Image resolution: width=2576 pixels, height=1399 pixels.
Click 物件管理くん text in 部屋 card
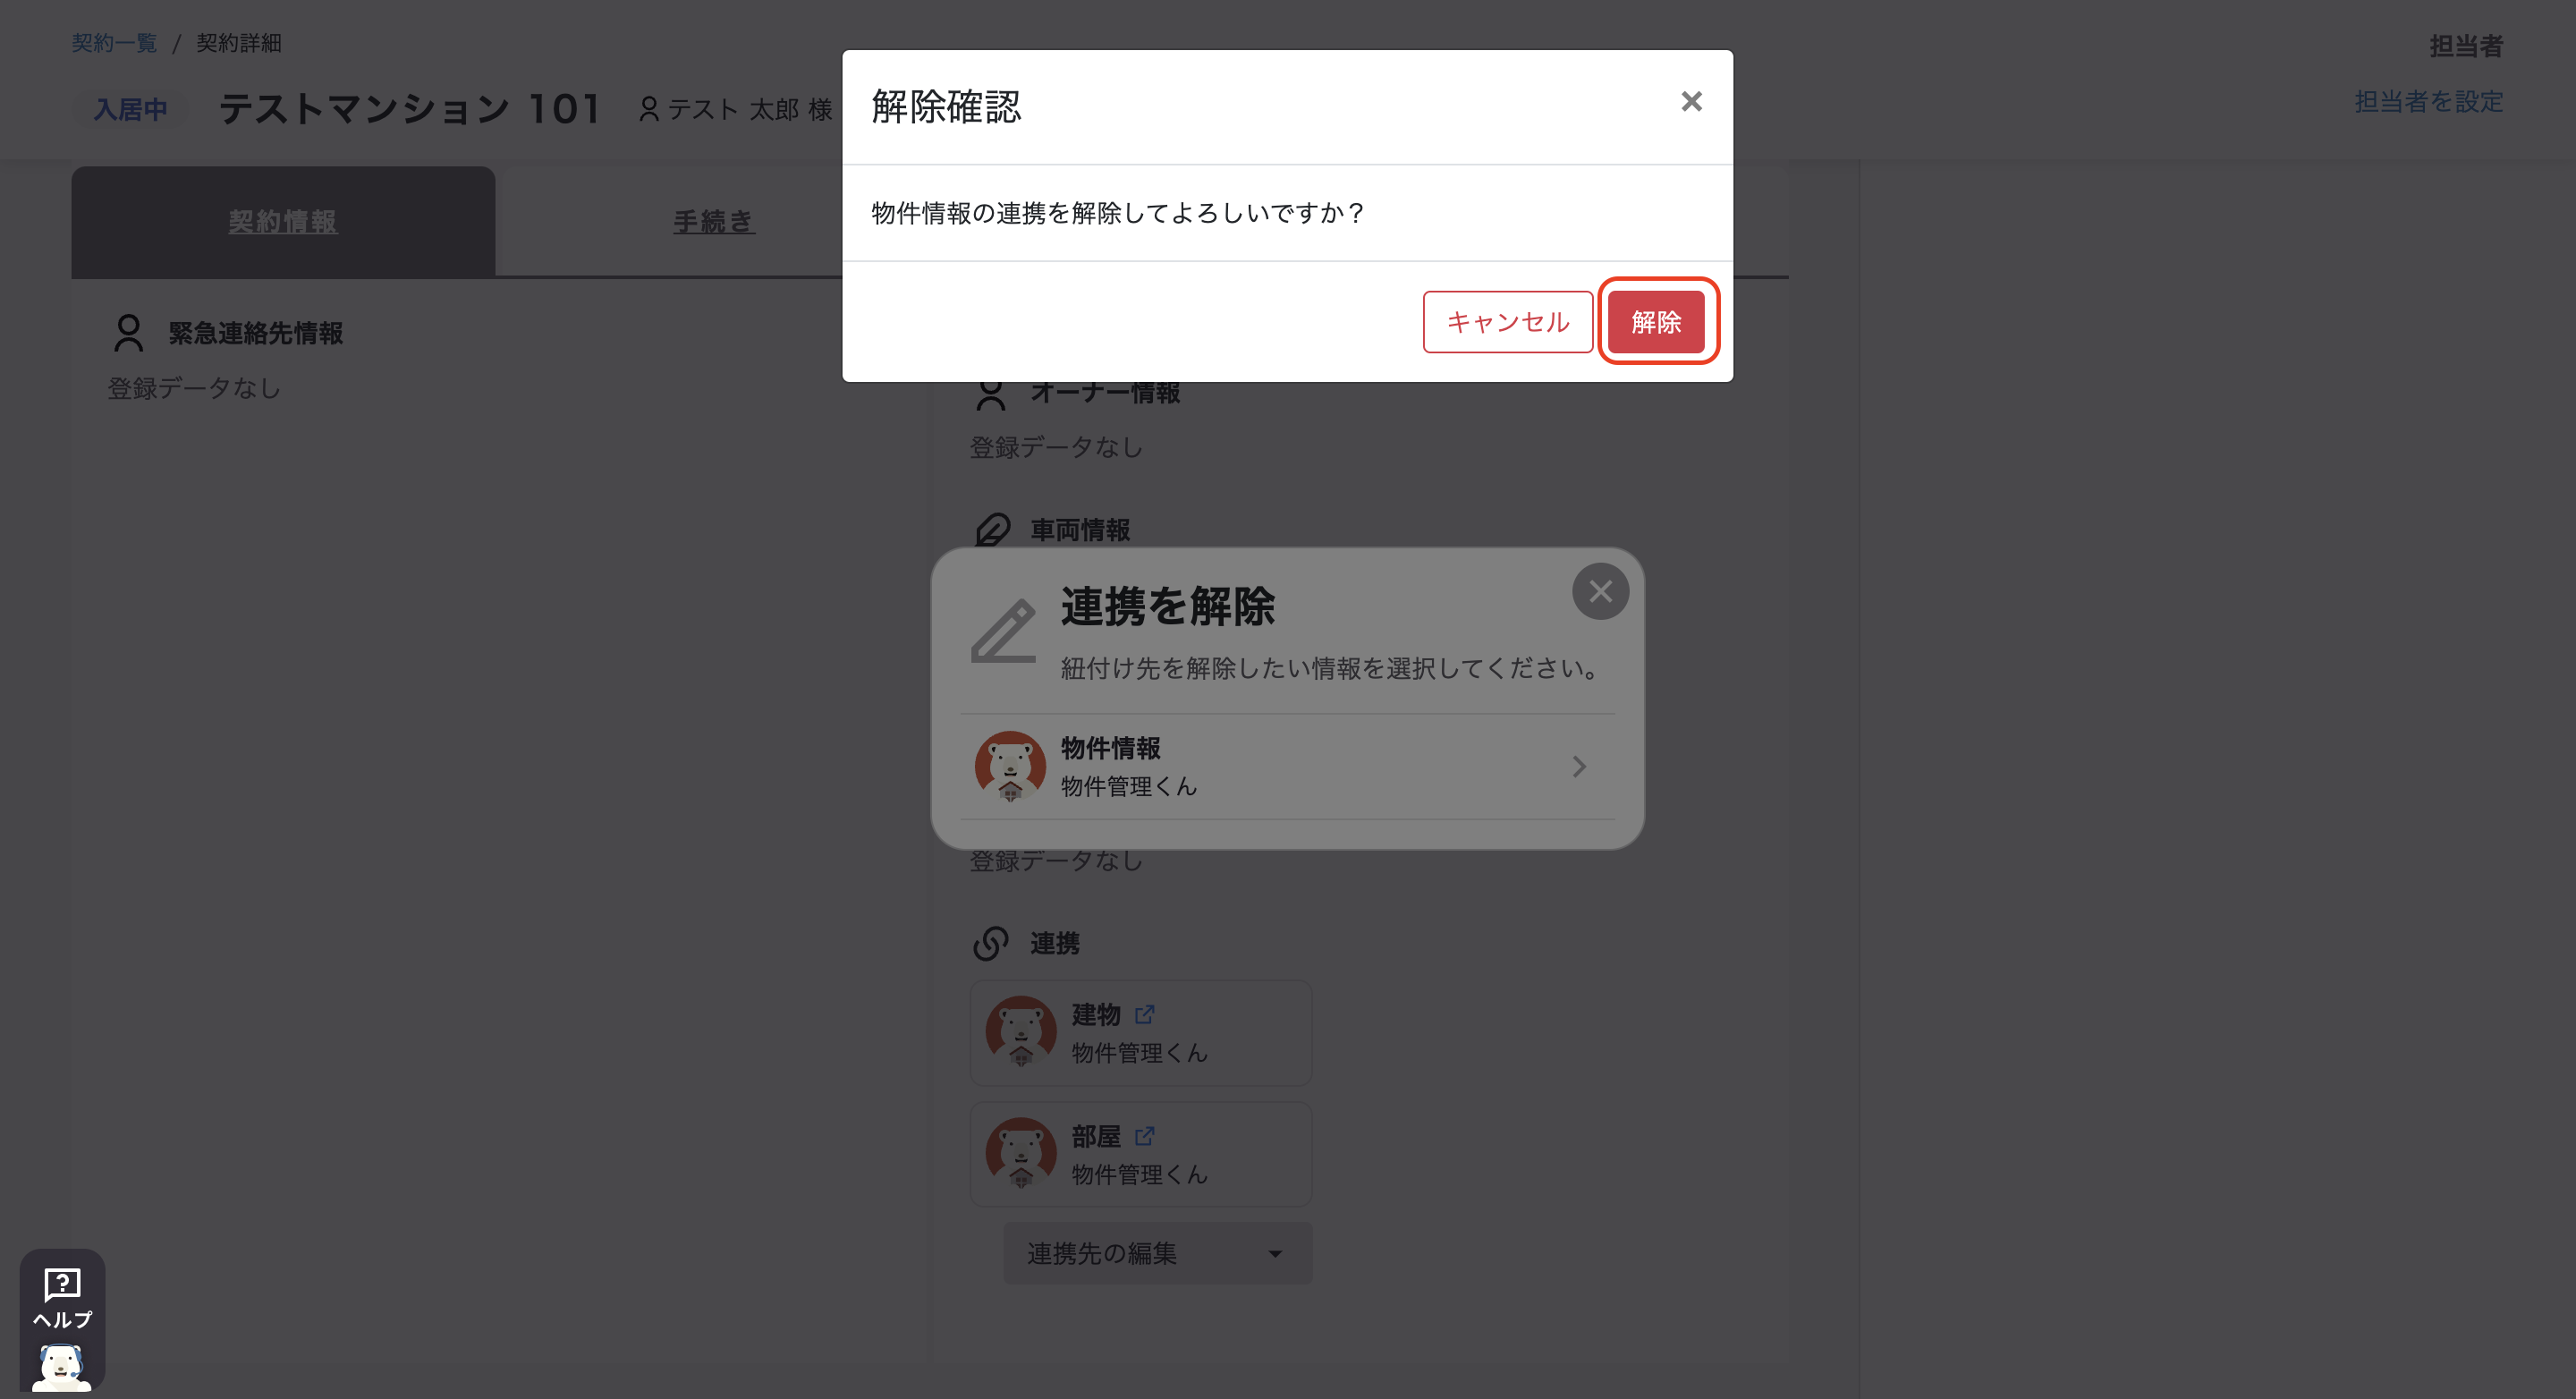coord(1139,1174)
